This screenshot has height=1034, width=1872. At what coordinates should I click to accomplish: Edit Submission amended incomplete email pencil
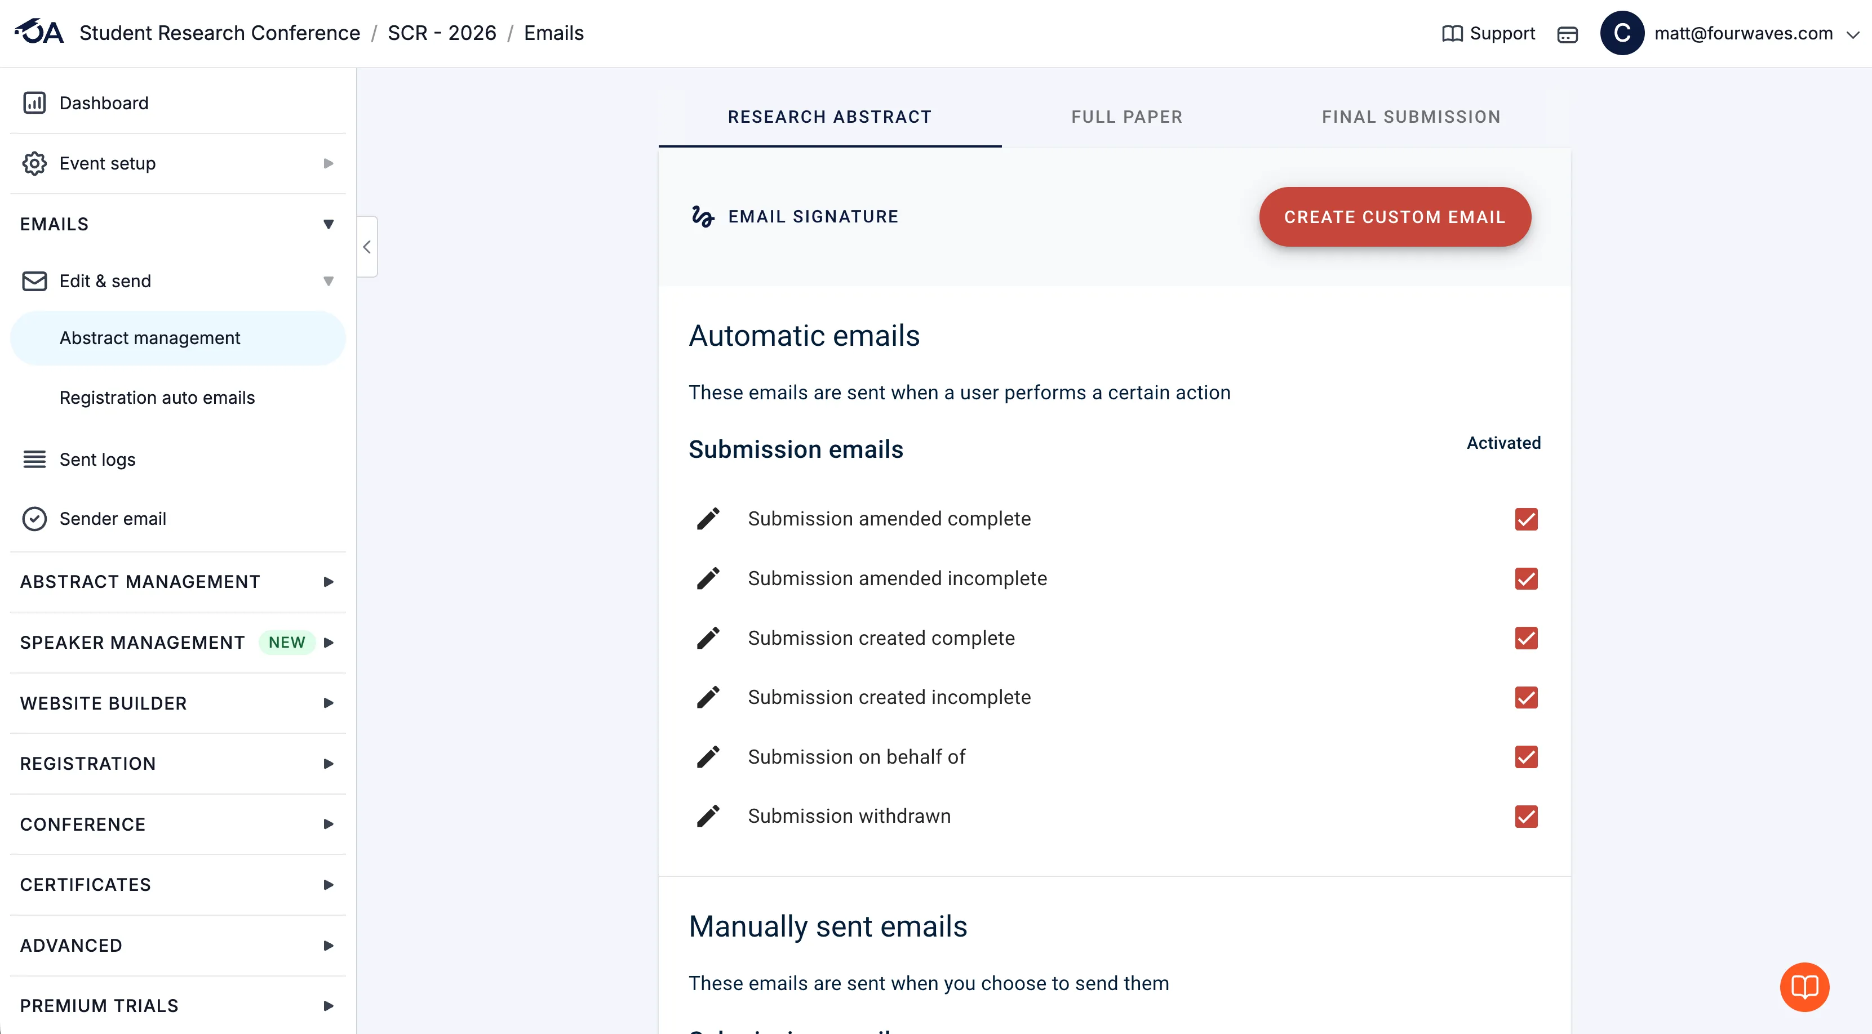[x=708, y=578]
